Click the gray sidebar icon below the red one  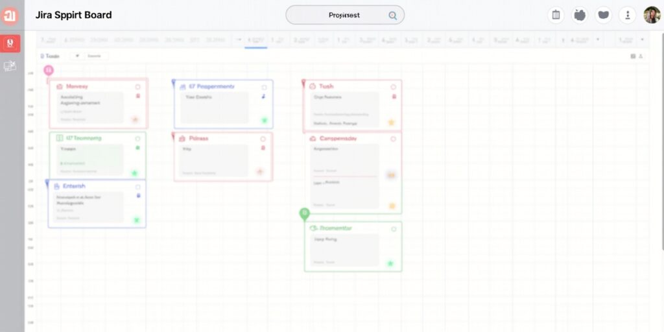tap(10, 65)
